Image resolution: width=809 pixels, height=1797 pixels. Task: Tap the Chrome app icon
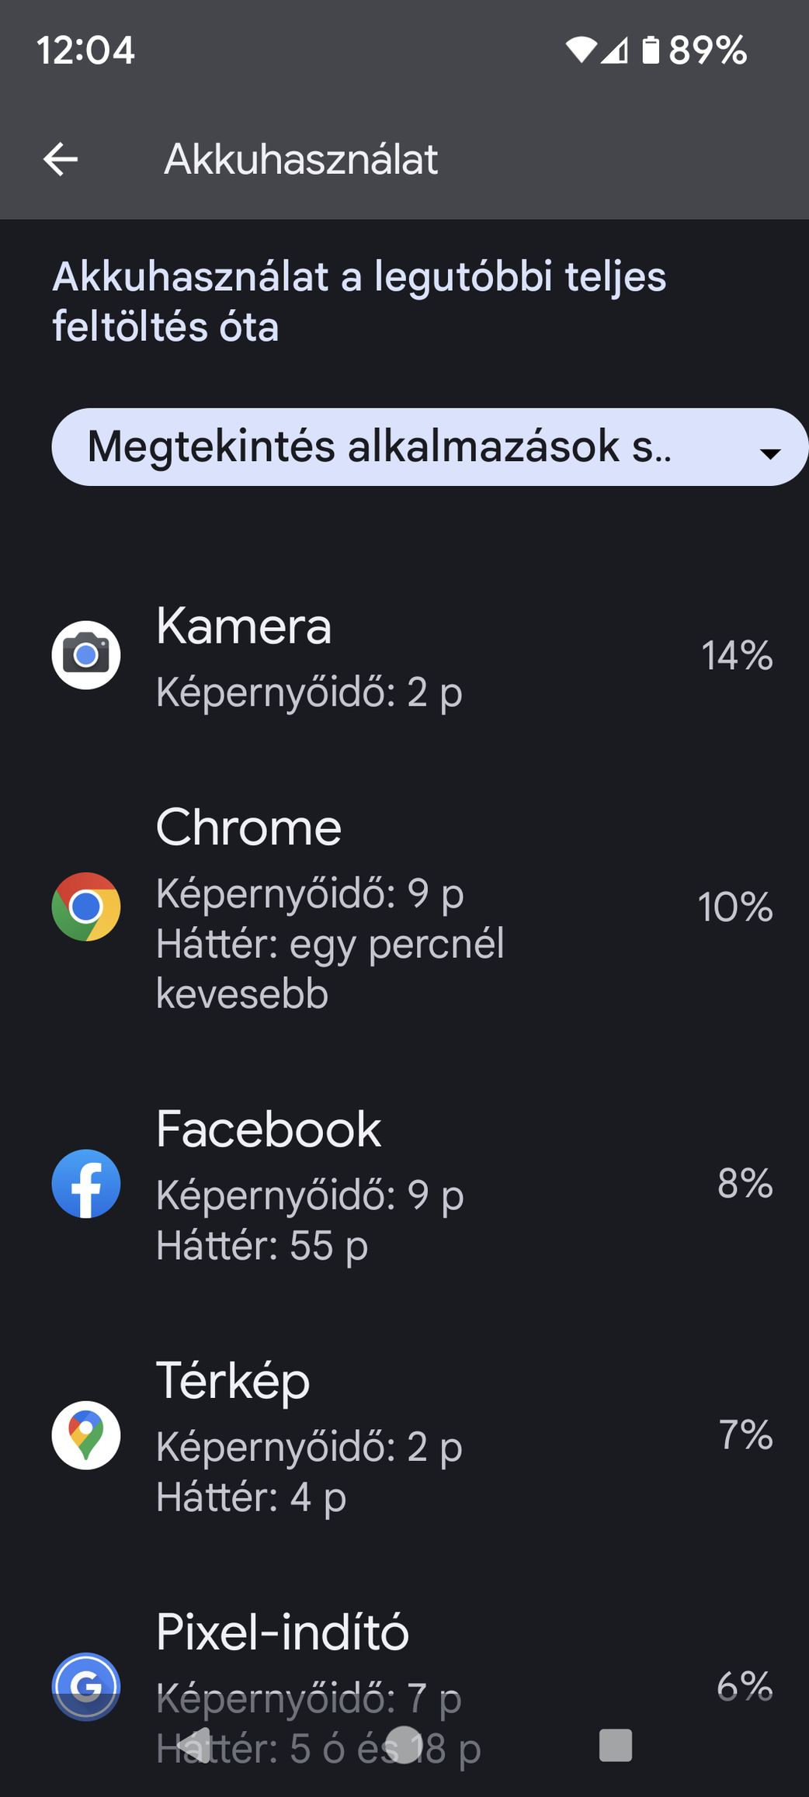(86, 907)
